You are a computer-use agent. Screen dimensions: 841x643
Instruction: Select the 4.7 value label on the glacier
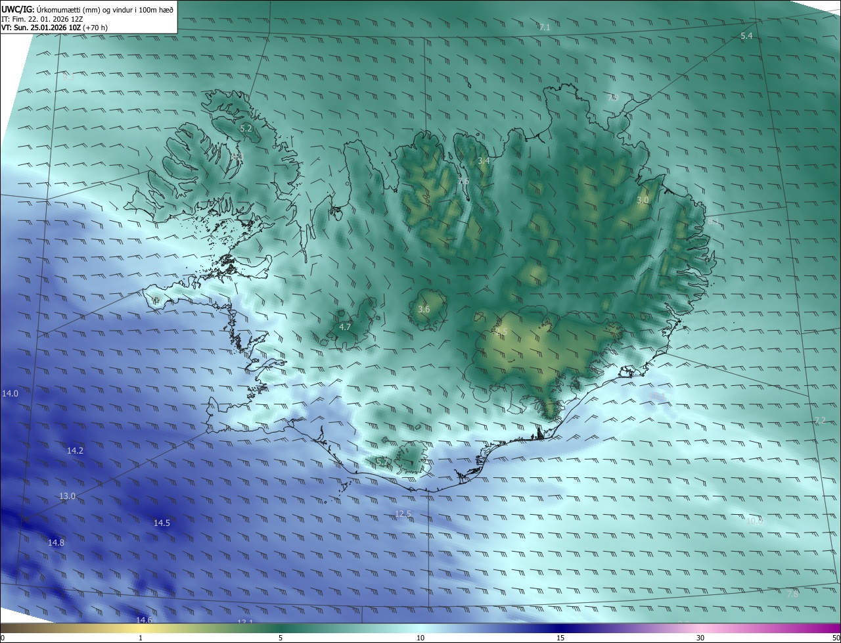[345, 327]
